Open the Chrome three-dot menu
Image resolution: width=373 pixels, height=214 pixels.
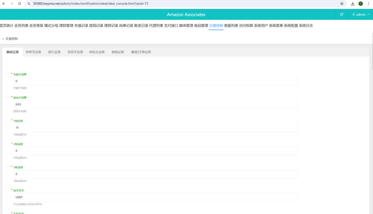369,4
